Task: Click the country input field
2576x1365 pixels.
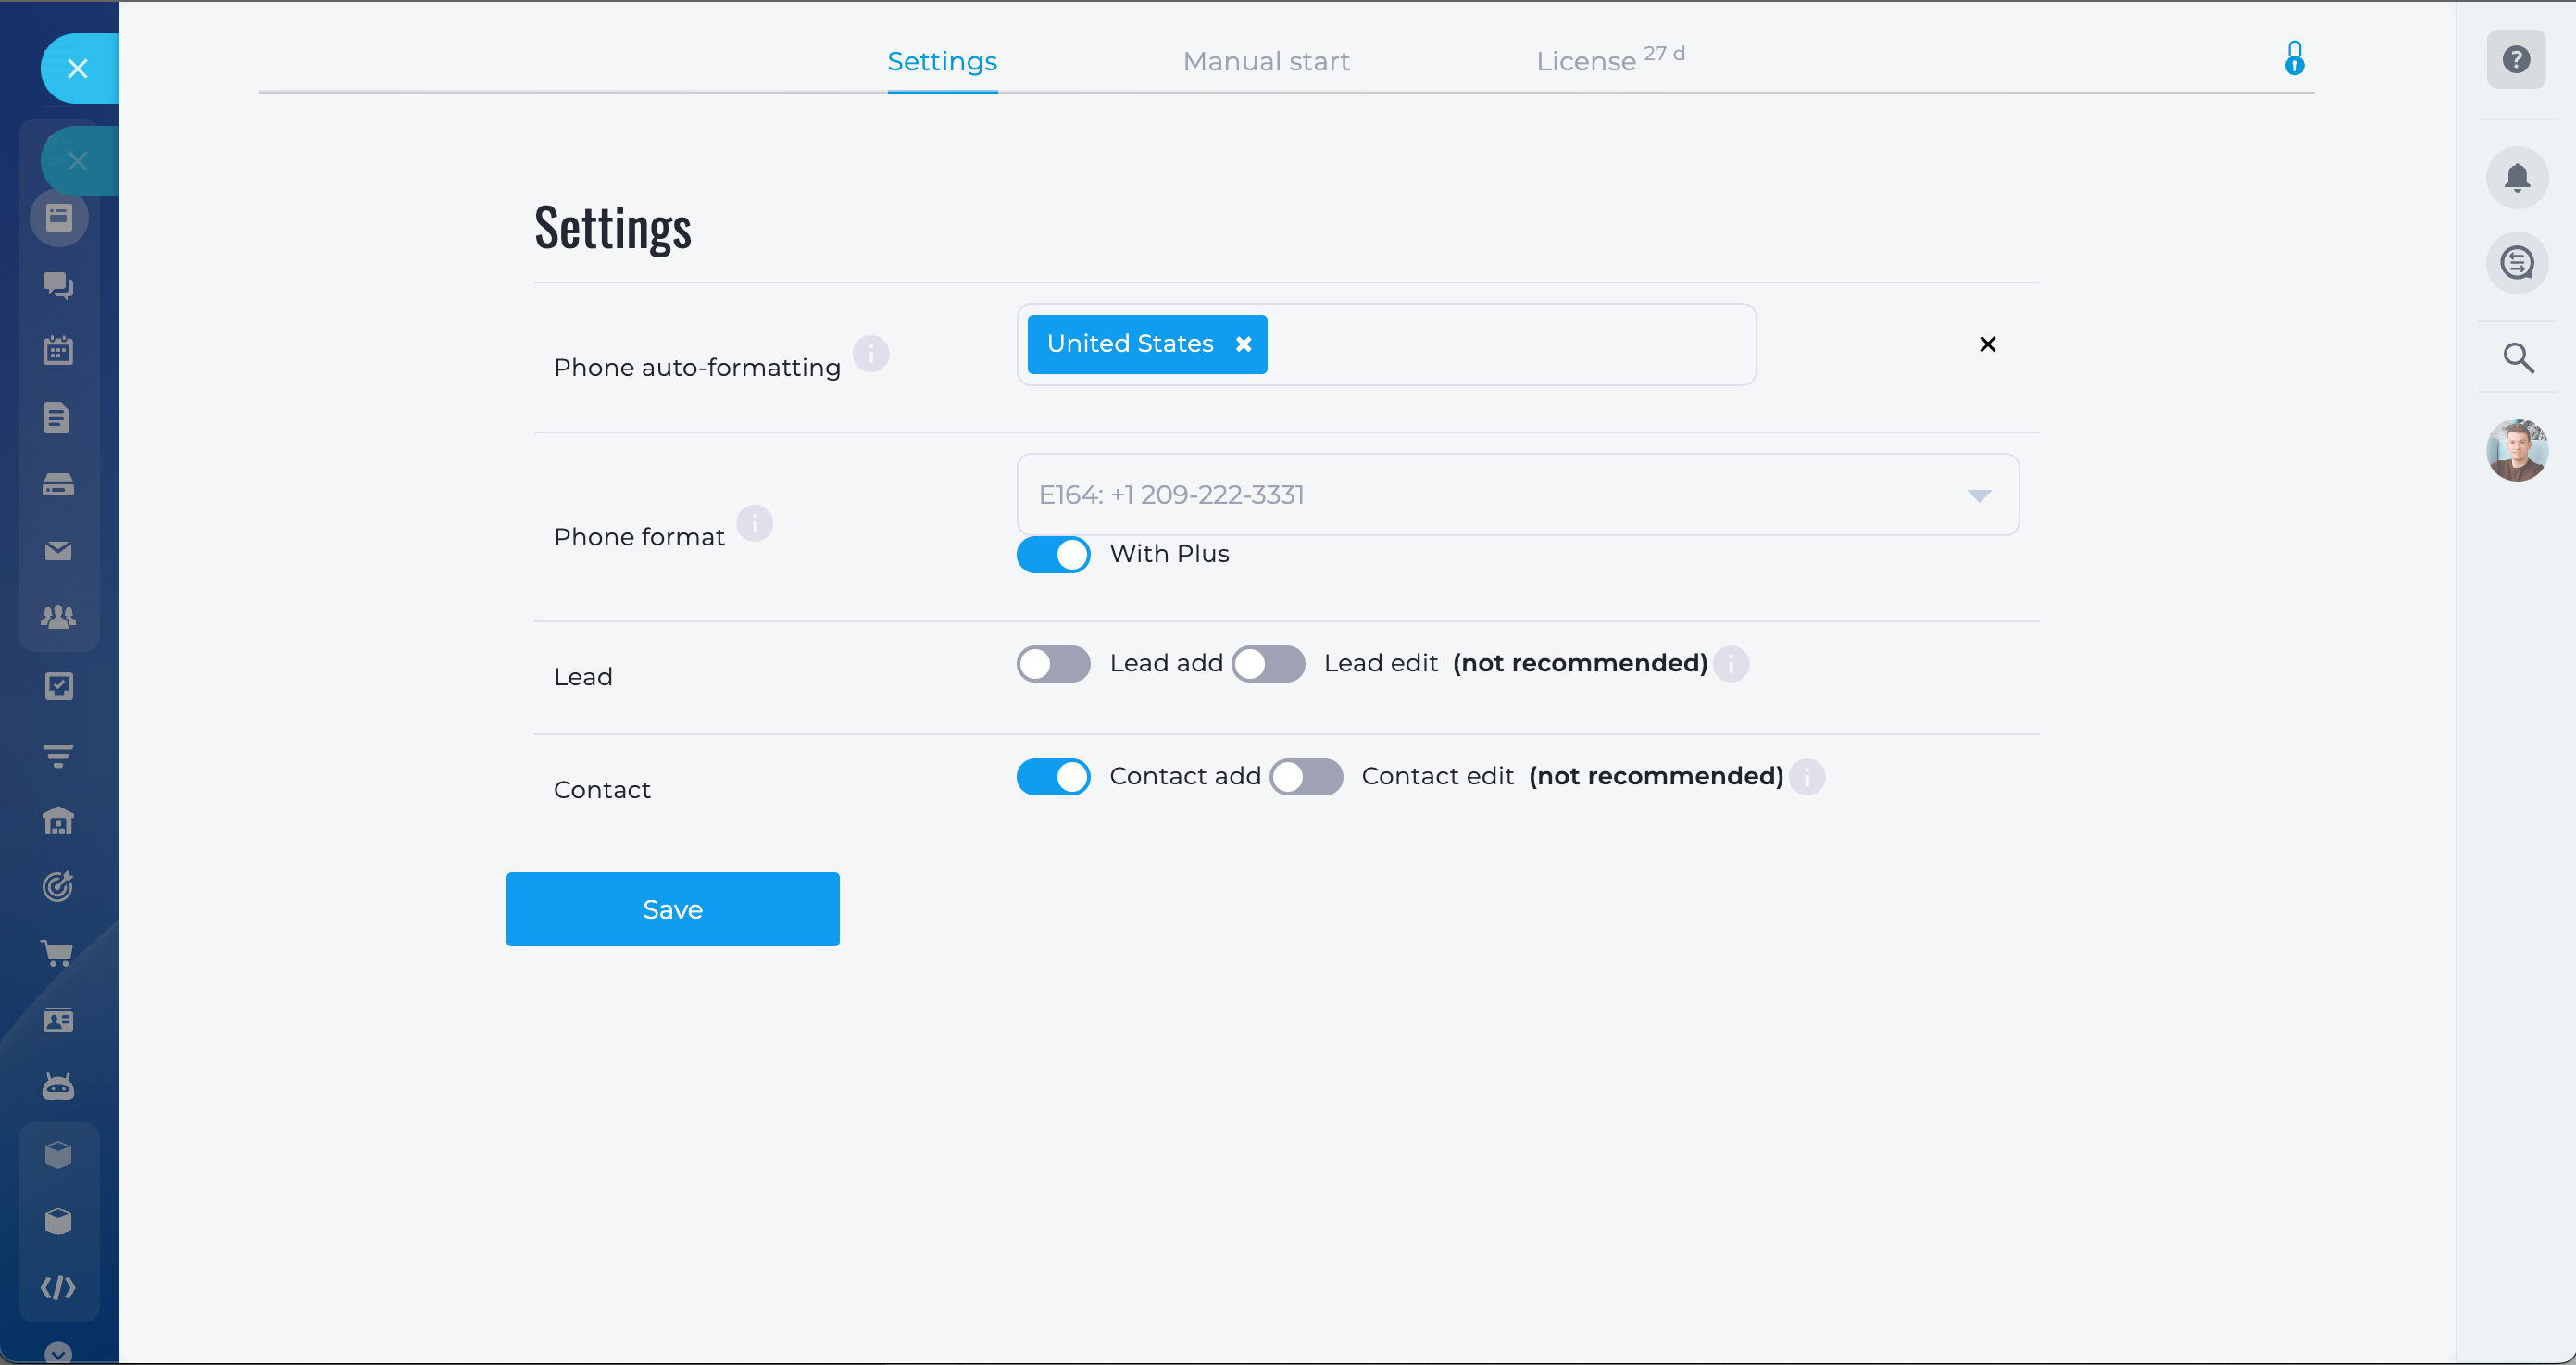Action: click(x=1510, y=345)
